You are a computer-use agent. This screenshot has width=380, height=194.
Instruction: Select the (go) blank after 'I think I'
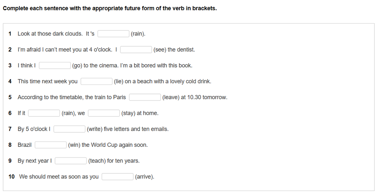[55, 65]
